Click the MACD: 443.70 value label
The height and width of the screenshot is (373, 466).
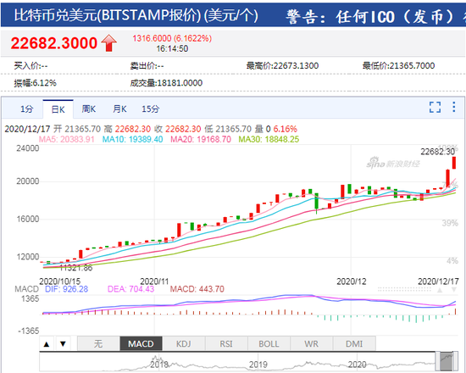197,289
